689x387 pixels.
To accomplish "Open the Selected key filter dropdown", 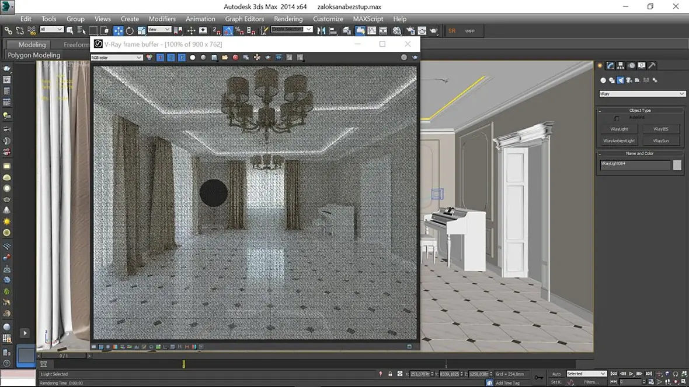I will click(586, 374).
